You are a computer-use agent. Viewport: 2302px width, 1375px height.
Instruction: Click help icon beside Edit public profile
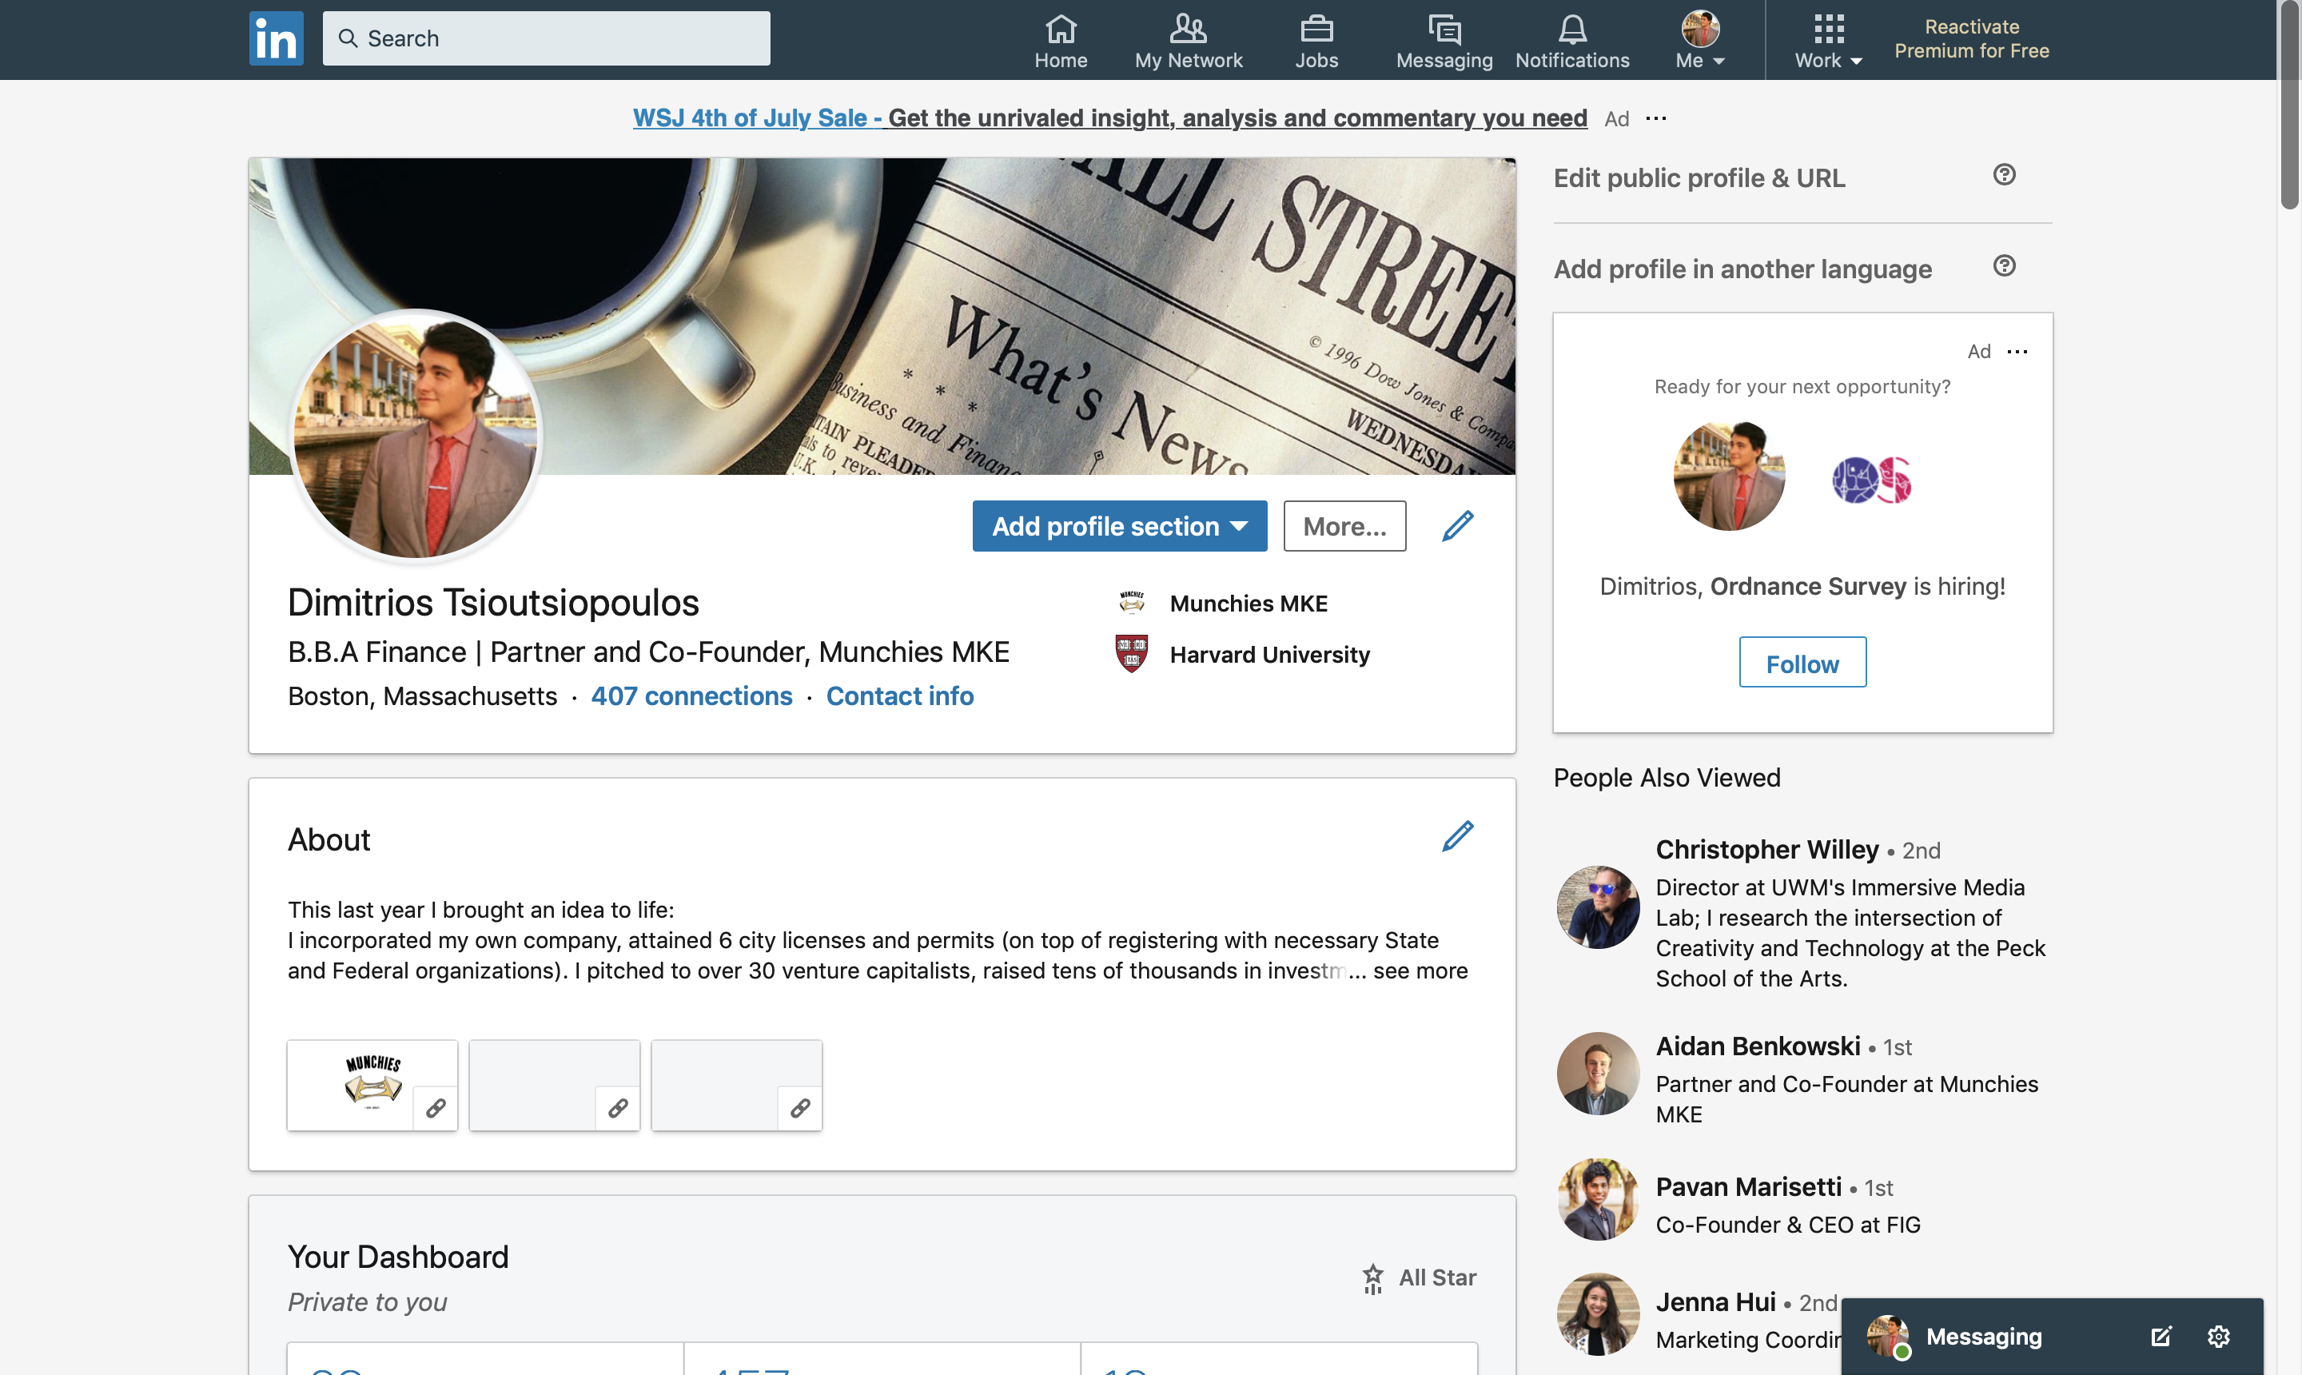point(2004,175)
